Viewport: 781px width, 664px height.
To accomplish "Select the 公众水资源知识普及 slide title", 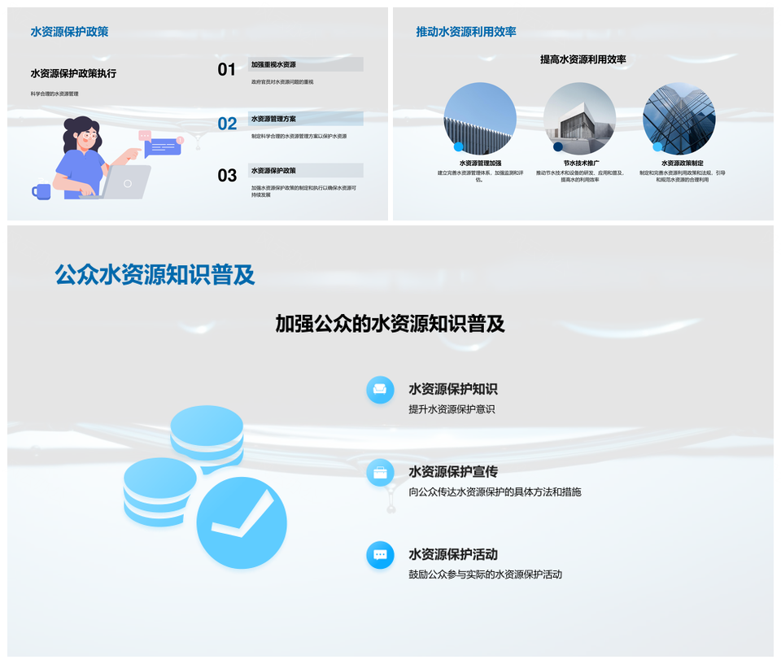I will pyautogui.click(x=155, y=275).
